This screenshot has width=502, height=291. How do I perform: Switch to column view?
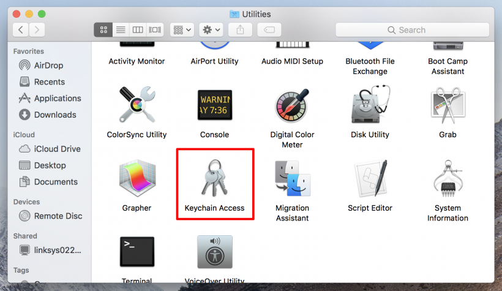point(138,30)
